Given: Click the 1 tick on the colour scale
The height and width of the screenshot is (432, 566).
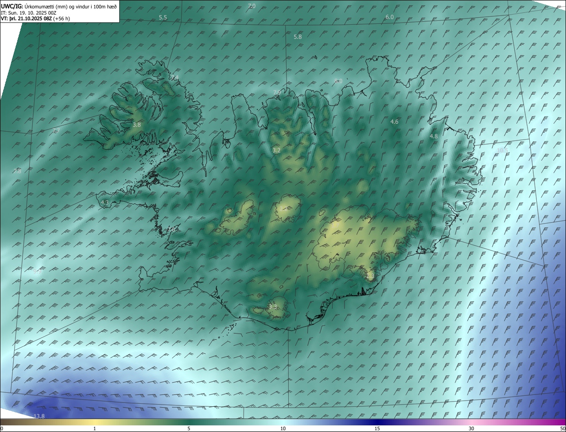Looking at the screenshot, I should (95, 428).
